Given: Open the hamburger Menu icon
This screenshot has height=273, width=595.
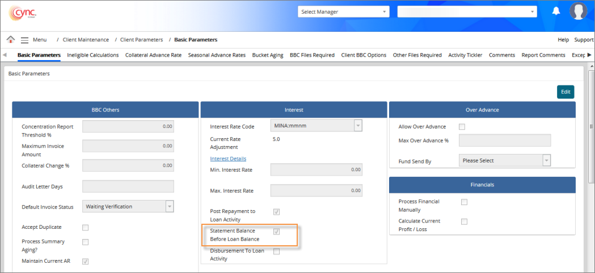Looking at the screenshot, I should click(x=24, y=40).
